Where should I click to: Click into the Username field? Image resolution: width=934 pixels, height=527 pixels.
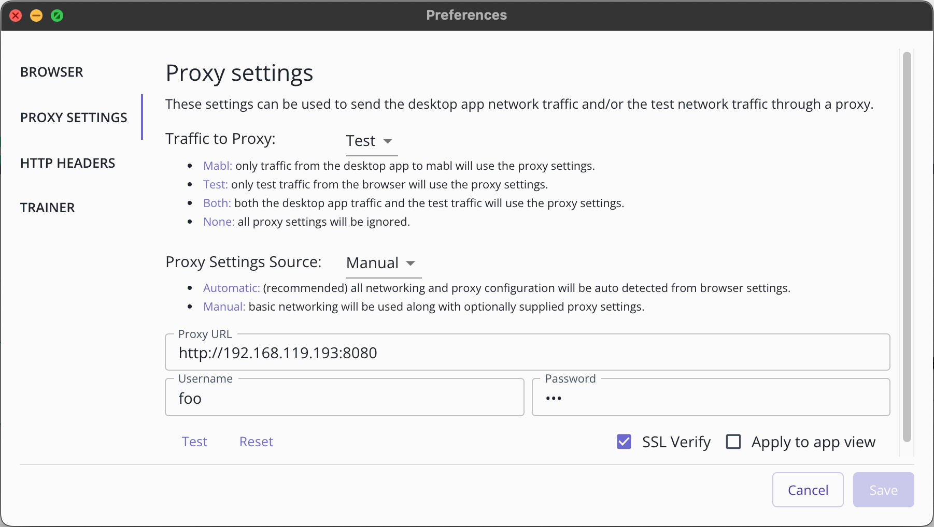[x=345, y=398]
